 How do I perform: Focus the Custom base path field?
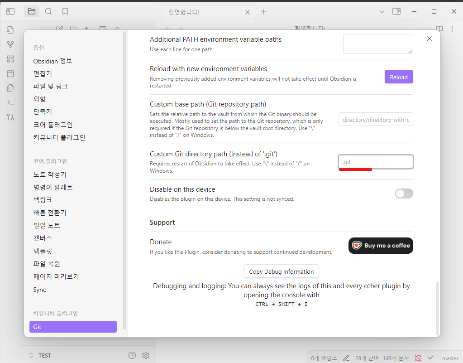(376, 120)
